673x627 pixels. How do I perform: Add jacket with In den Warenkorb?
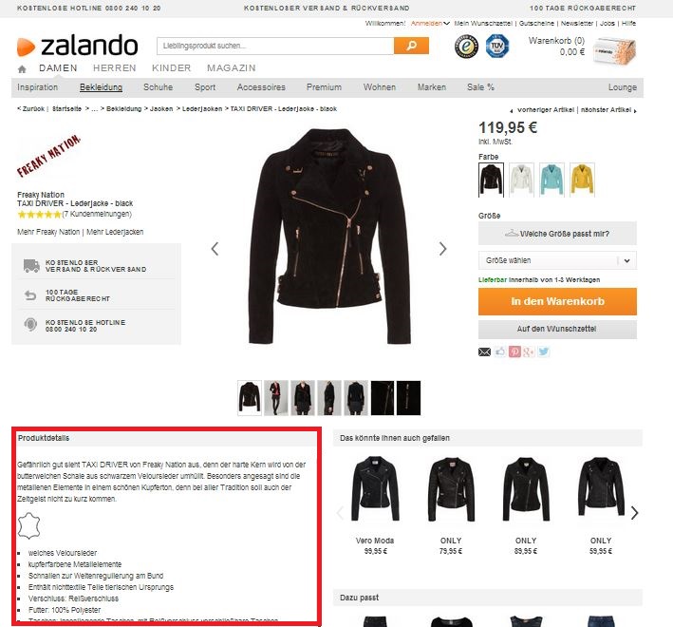click(x=557, y=301)
